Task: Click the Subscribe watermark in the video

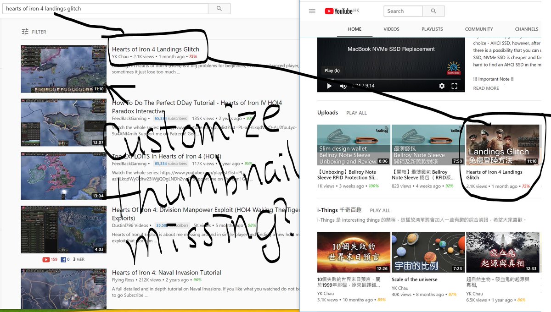Action: click(453, 69)
